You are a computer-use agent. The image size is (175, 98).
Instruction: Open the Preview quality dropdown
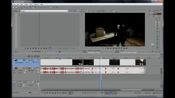click(x=101, y=11)
